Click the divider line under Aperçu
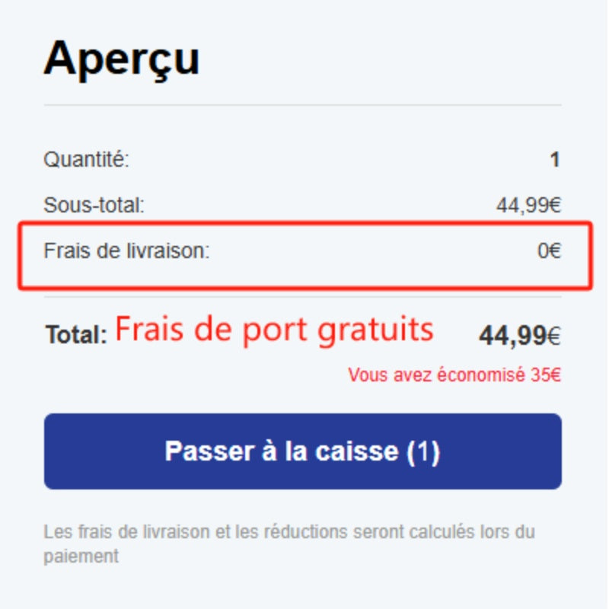The height and width of the screenshot is (609, 609). (x=302, y=105)
